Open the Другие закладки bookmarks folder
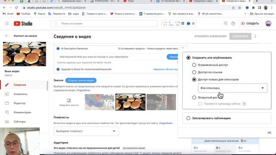 pos(262,14)
